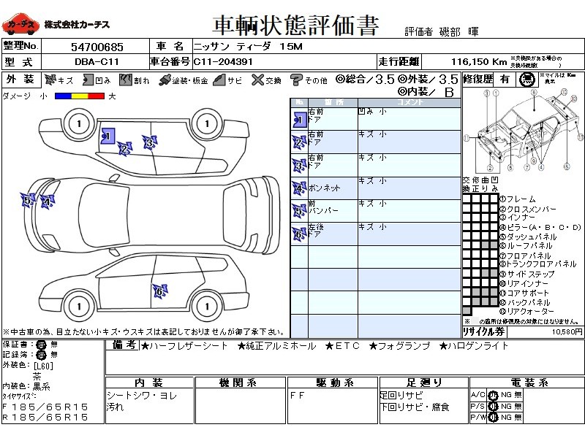Click the 凹み 小 comment cell
Viewport: 585px width, 438px height.
pos(409,119)
